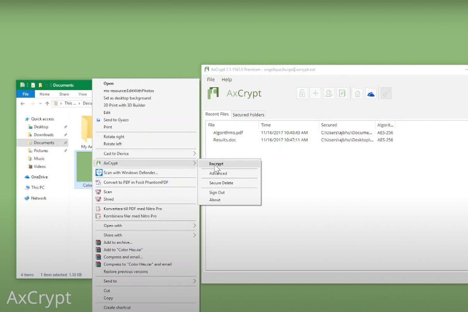Expand the AxCrypt context menu entry

coord(146,163)
